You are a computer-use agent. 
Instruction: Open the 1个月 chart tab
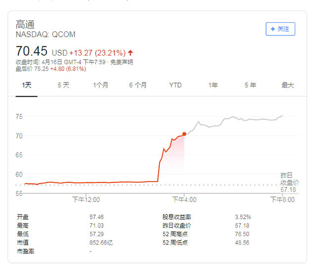point(101,85)
